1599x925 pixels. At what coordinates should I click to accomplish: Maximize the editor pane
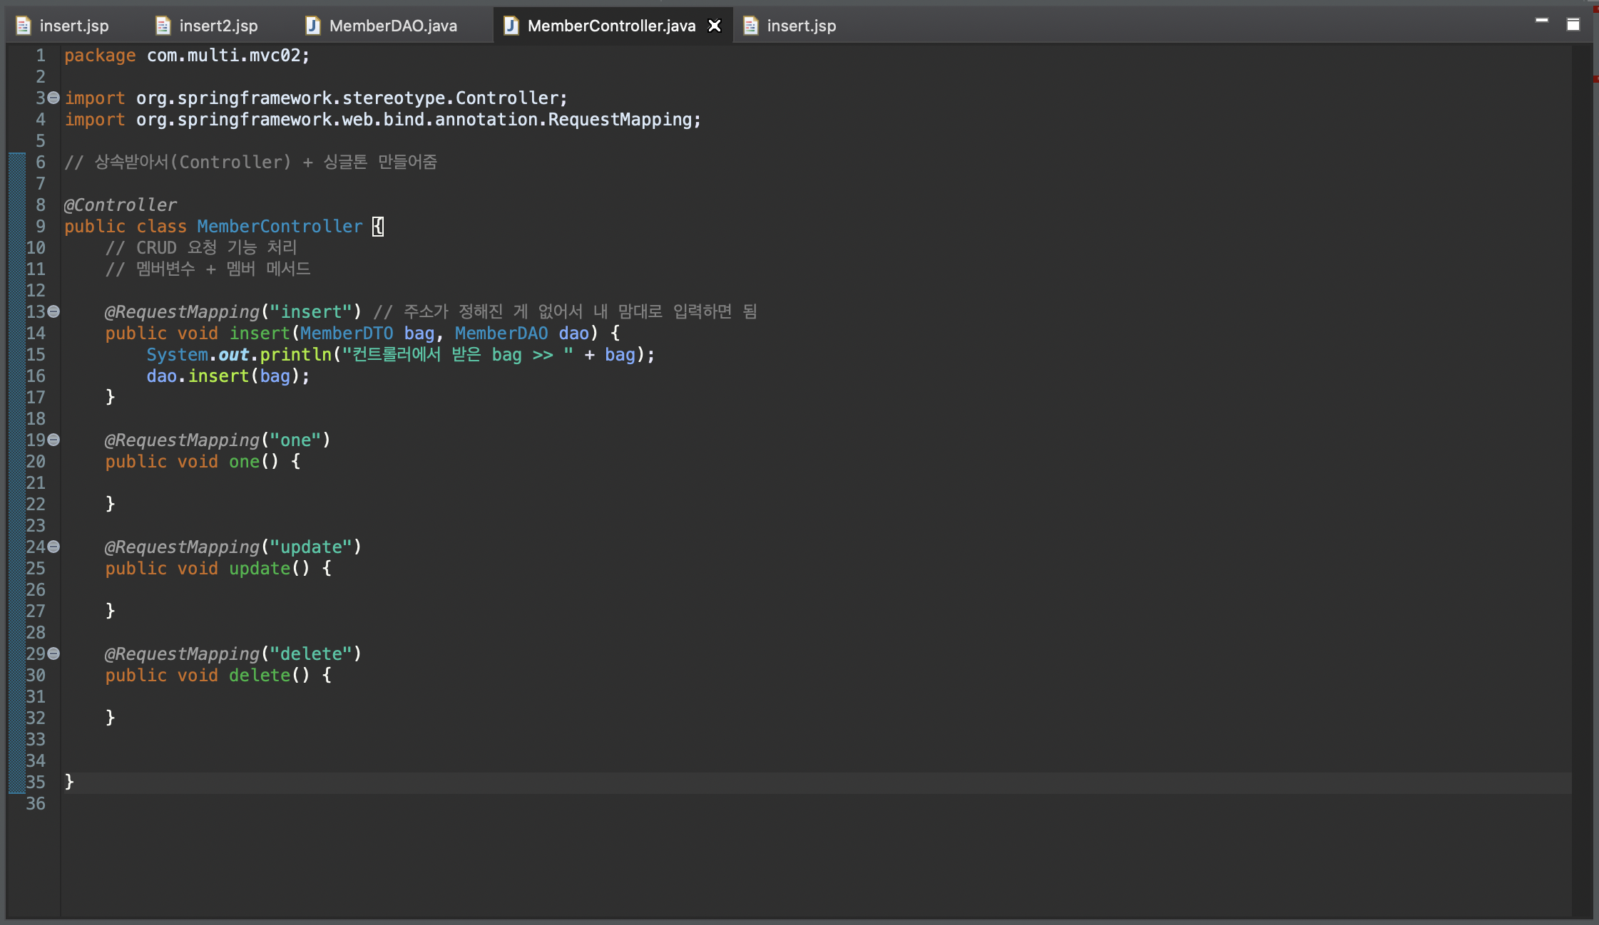pos(1573,25)
